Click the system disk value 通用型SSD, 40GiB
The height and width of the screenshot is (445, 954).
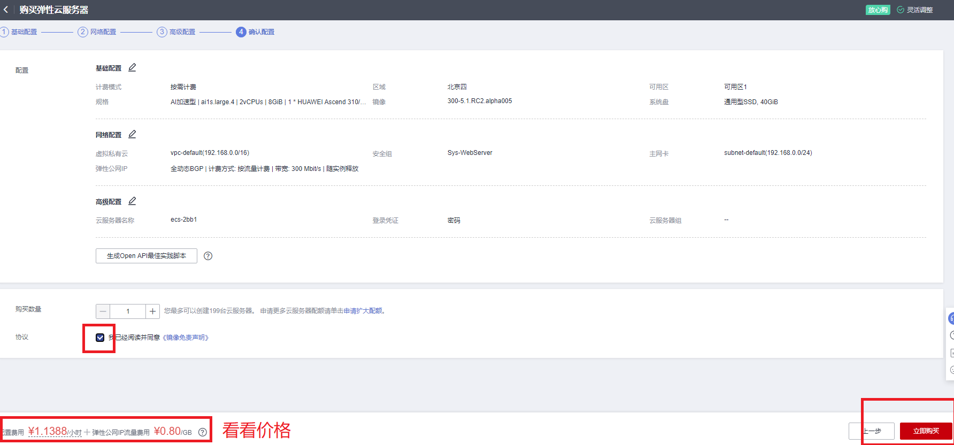click(751, 102)
